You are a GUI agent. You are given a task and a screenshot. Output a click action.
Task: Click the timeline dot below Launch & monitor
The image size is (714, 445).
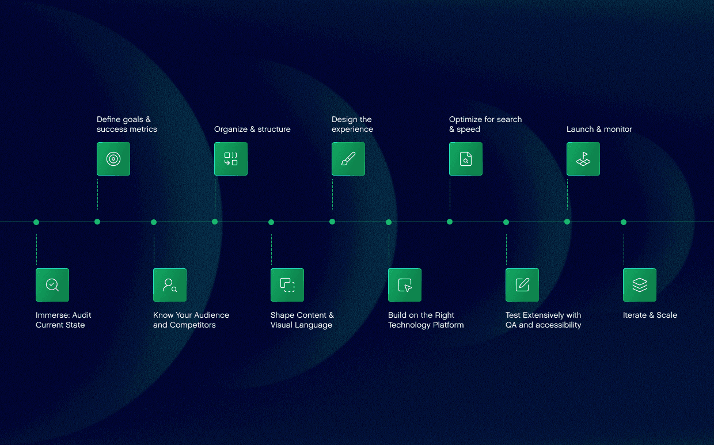pyautogui.click(x=567, y=222)
